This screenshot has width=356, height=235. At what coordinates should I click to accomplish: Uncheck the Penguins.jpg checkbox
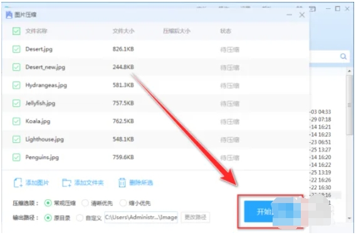tap(16, 157)
